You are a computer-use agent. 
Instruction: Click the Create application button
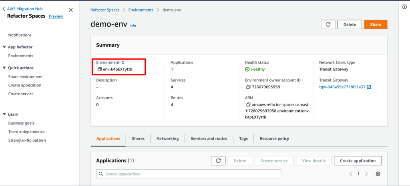point(358,160)
